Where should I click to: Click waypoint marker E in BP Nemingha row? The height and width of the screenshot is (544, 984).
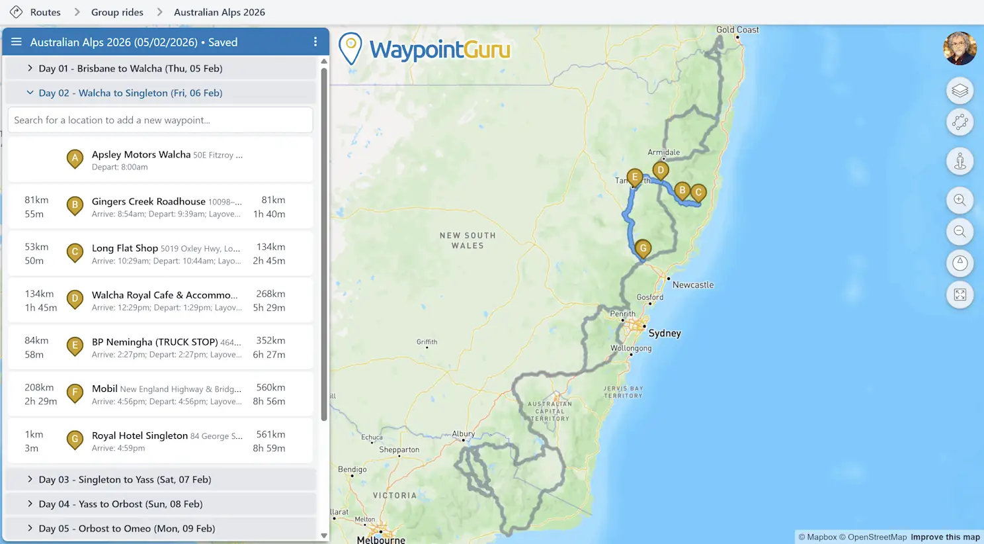pos(75,346)
